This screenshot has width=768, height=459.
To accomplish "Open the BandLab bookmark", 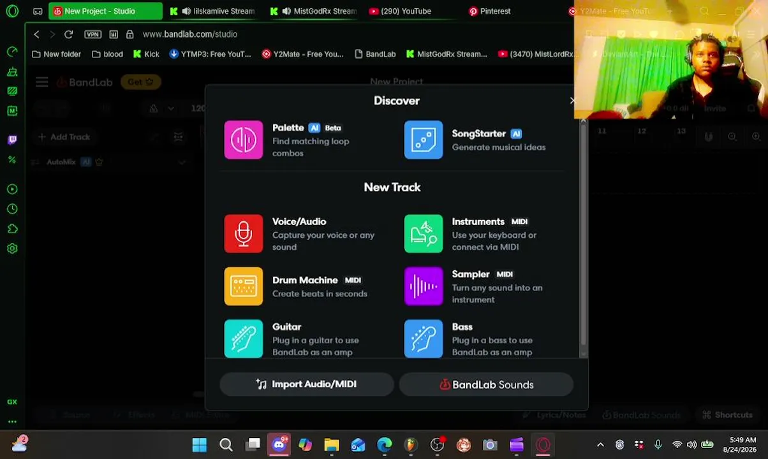I will 375,54.
